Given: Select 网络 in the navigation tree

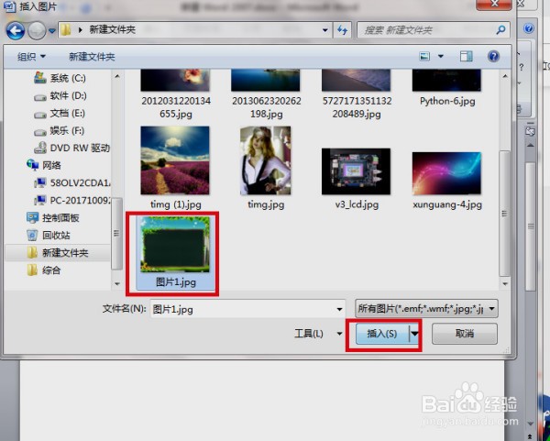Looking at the screenshot, I should 43,165.
